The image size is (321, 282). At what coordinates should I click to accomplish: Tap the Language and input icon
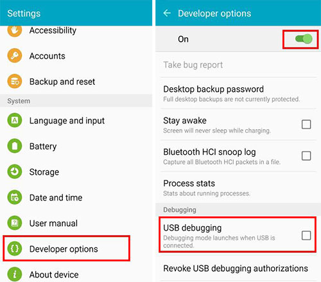pyautogui.click(x=15, y=120)
